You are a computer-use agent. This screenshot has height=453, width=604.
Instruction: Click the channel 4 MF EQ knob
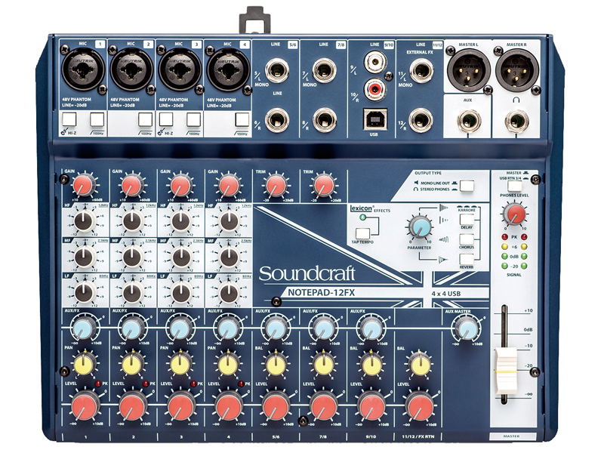click(x=229, y=257)
